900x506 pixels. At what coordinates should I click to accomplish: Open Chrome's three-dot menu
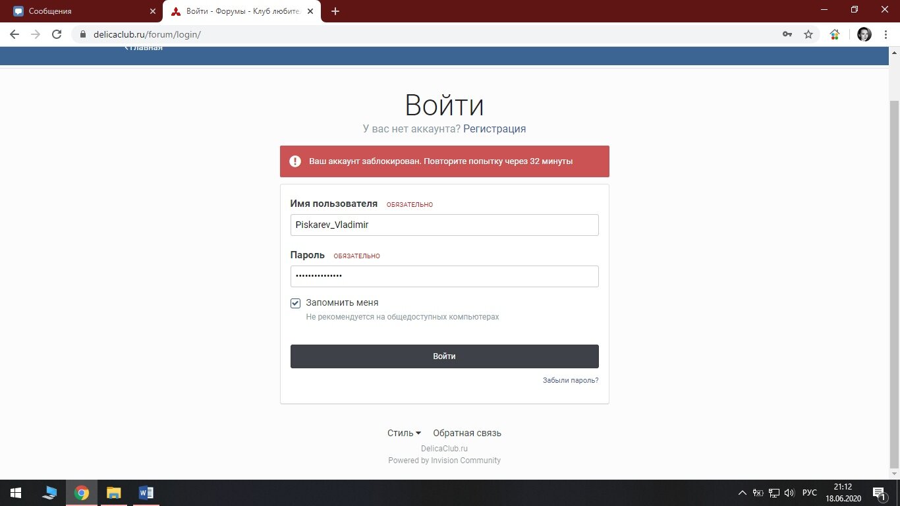(886, 34)
